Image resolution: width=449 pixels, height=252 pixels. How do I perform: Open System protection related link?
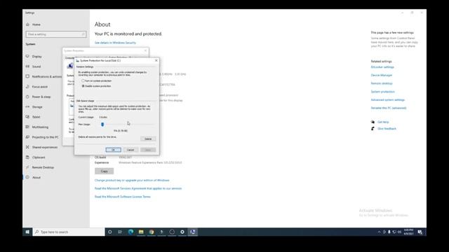coord(383,92)
